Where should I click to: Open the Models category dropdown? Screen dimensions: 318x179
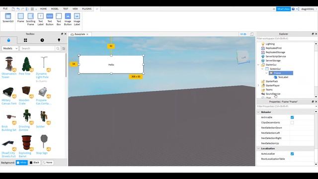(10, 49)
